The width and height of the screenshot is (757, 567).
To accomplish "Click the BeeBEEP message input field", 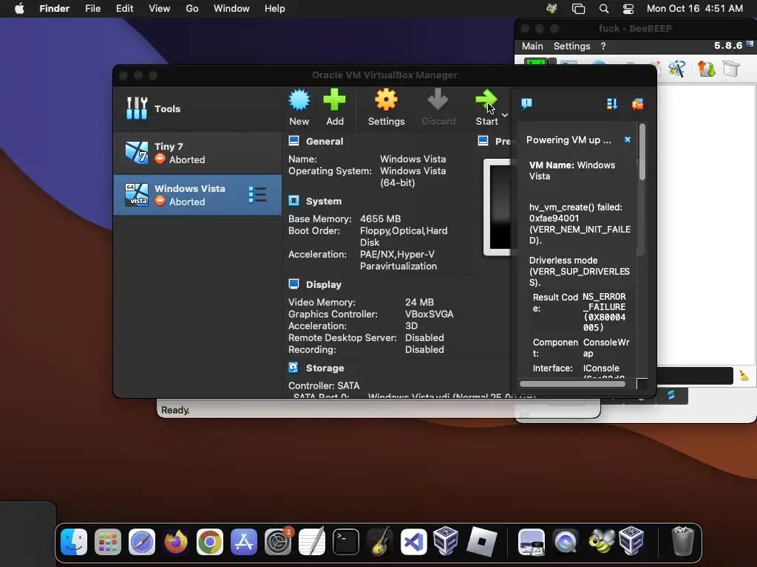I will tap(694, 376).
